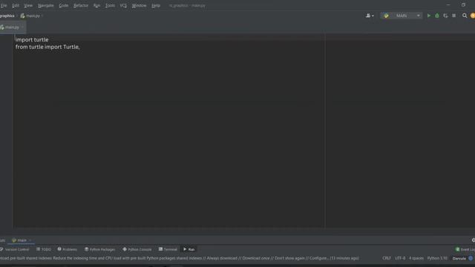This screenshot has width=475, height=267.
Task: Click the Stop process square icon
Action: tap(453, 16)
